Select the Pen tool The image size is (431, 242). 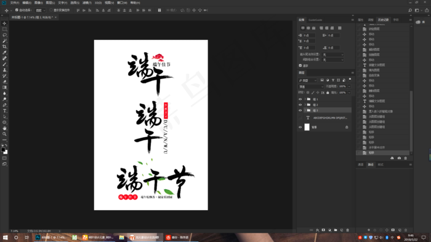pyautogui.click(x=4, y=105)
